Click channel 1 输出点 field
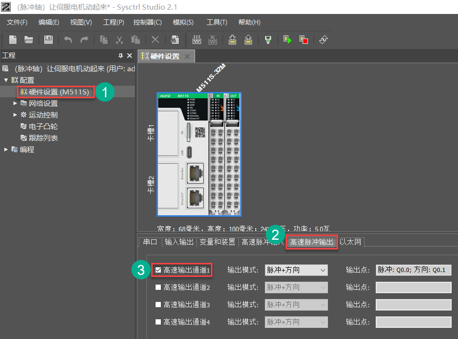Screen dimensions: 458x339 click(413, 270)
